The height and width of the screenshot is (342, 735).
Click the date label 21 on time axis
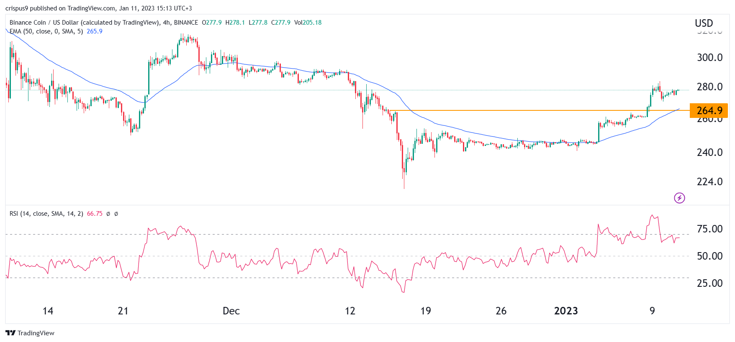tap(123, 311)
